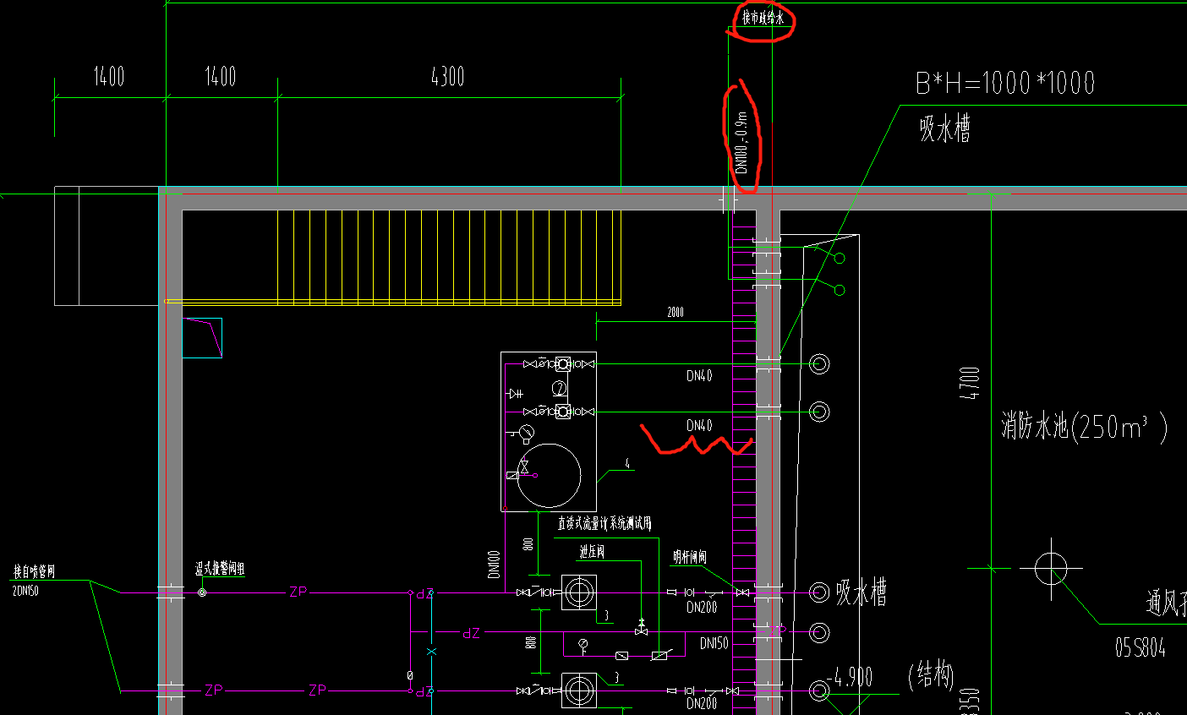Click the 接市政给水 annotation
The width and height of the screenshot is (1187, 715).
763,18
